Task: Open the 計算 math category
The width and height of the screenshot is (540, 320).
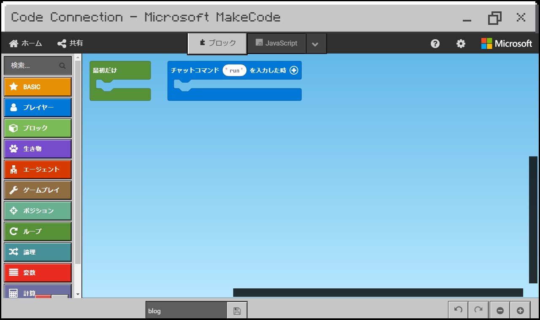Action: click(38, 291)
